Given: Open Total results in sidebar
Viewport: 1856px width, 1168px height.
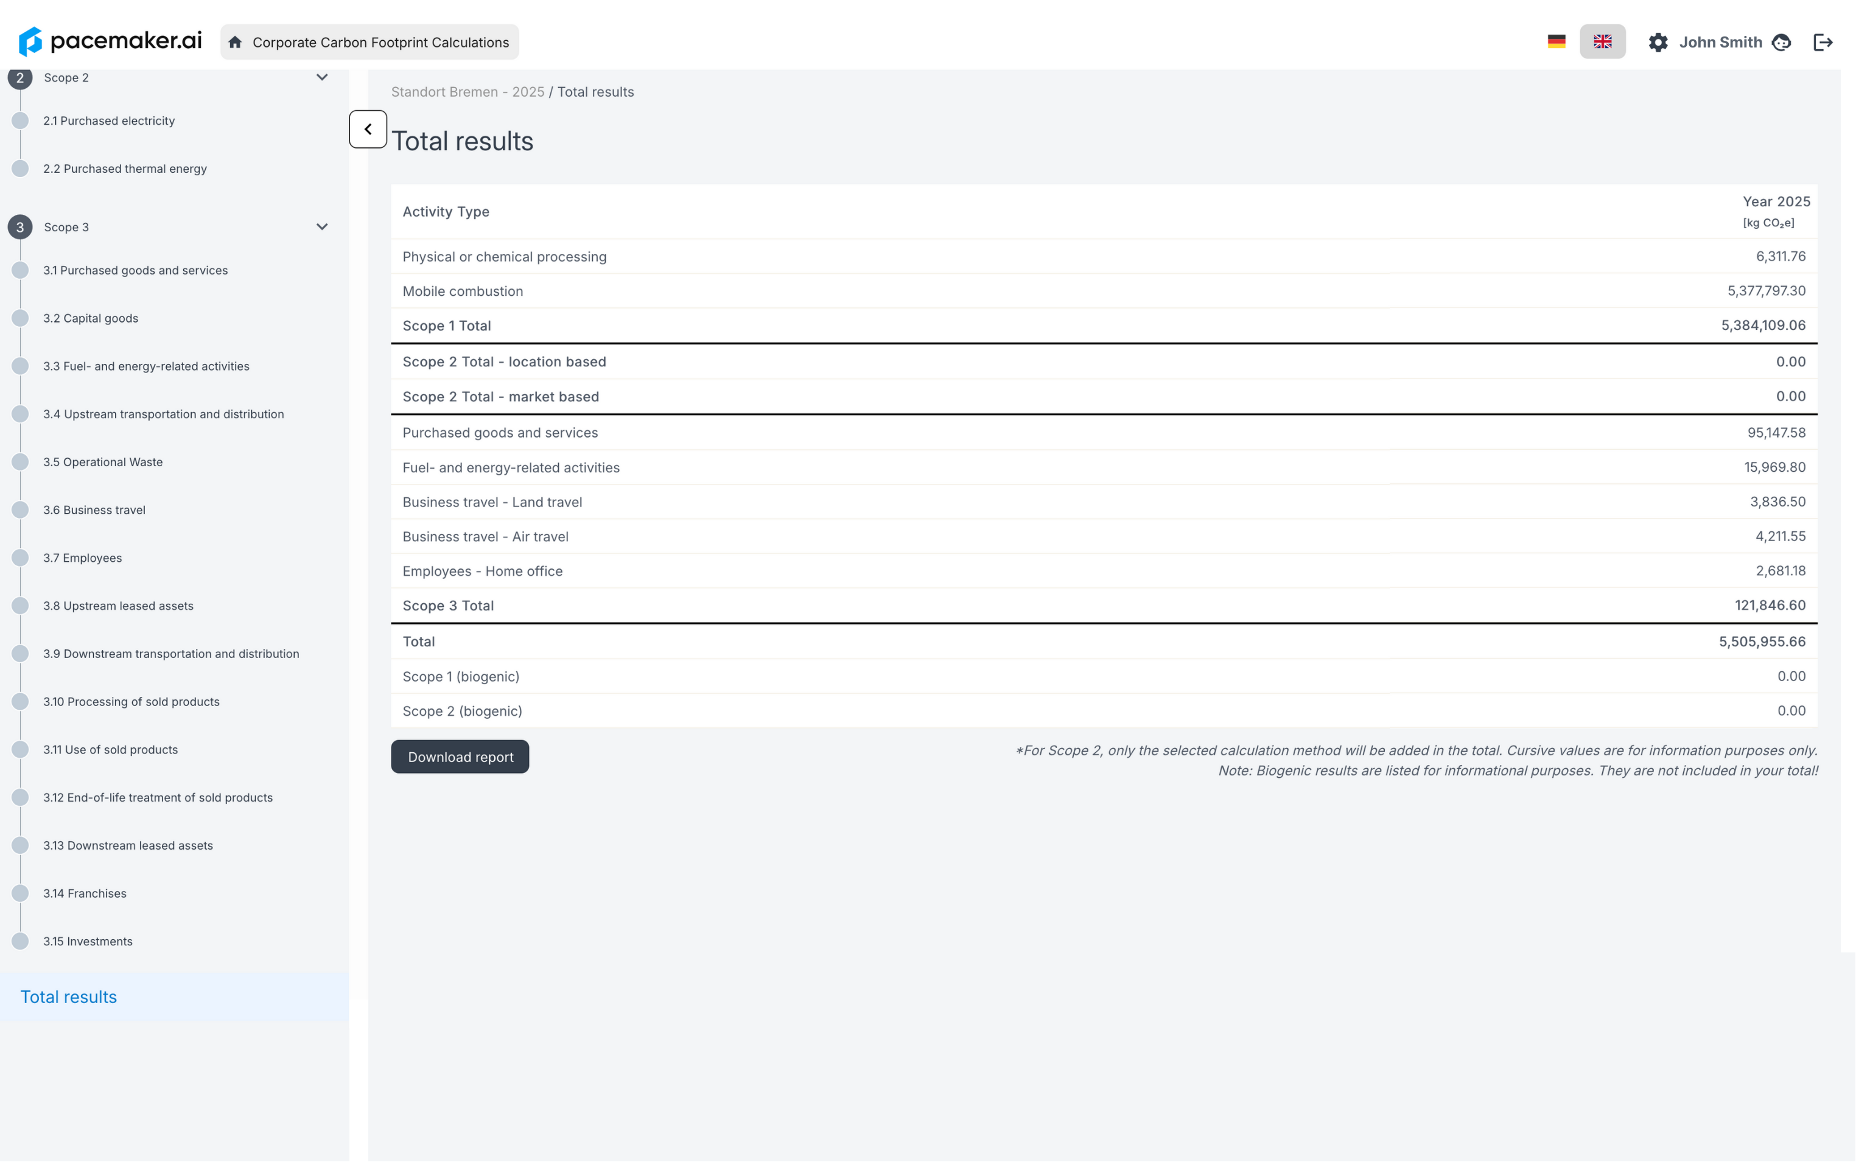Looking at the screenshot, I should tap(69, 997).
